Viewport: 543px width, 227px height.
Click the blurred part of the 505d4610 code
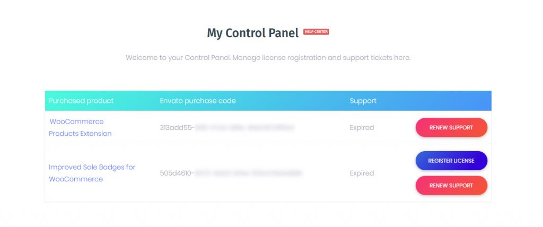(248, 173)
